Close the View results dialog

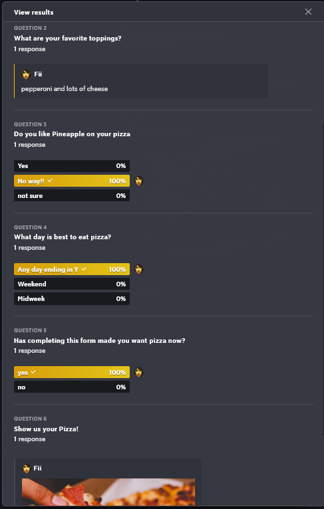click(308, 12)
